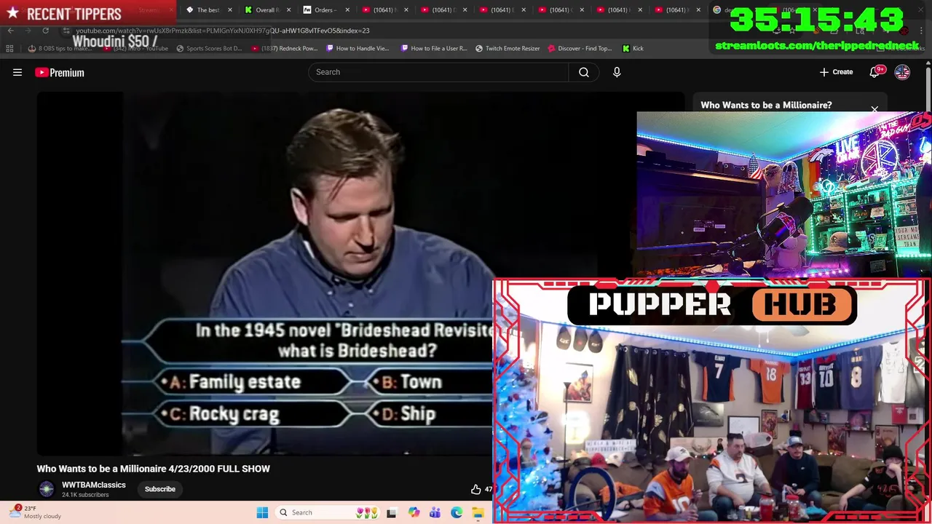Image resolution: width=932 pixels, height=524 pixels.
Task: Open "Twitch Emote Resizer" bookmark
Action: [508, 48]
